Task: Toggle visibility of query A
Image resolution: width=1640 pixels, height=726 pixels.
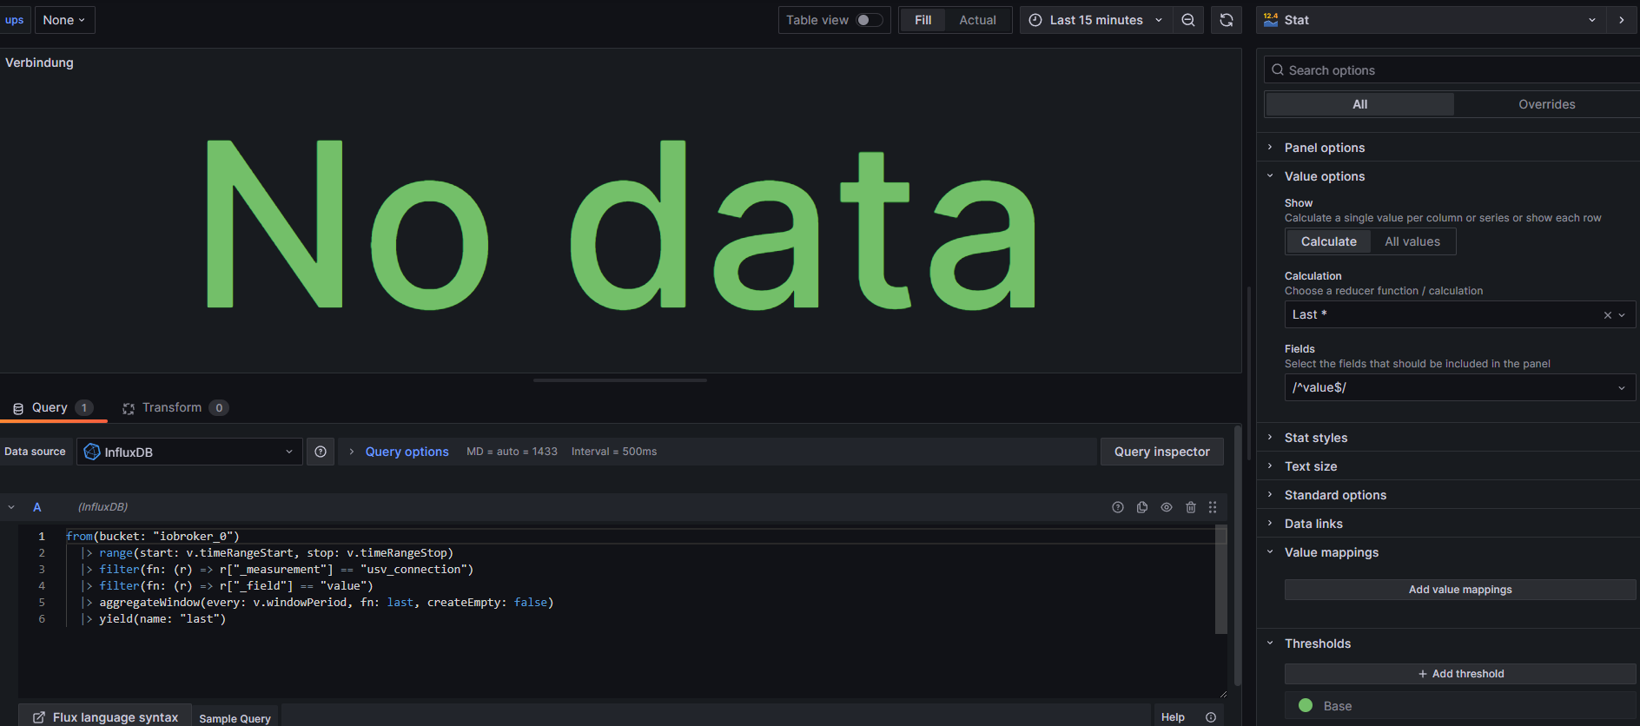Action: click(x=1167, y=507)
